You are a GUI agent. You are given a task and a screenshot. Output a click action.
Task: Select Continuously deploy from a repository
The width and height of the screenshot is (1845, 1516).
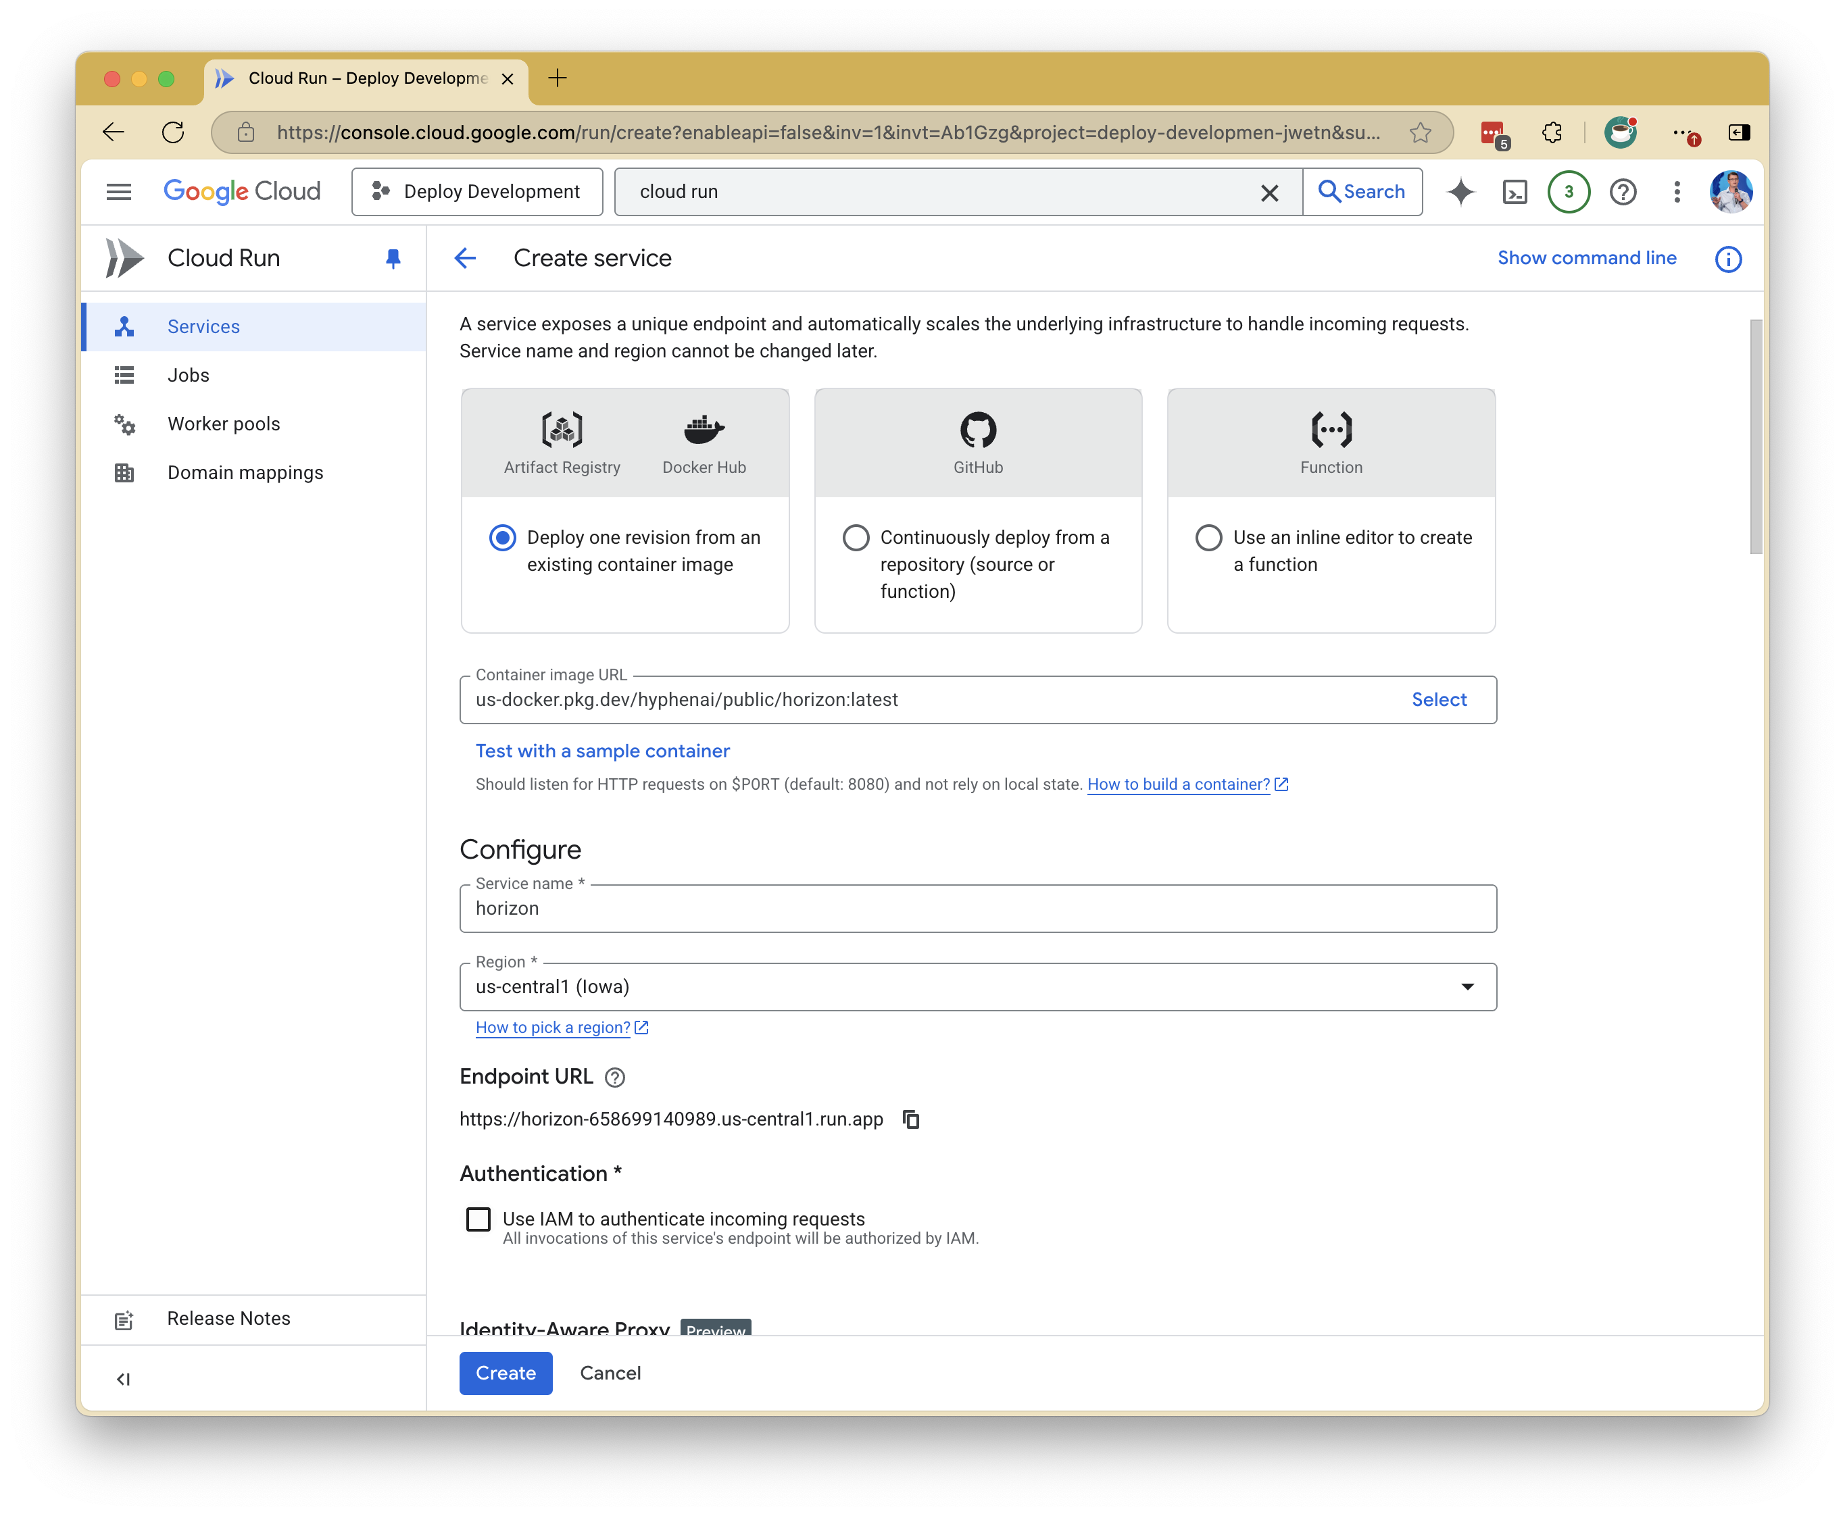(855, 537)
